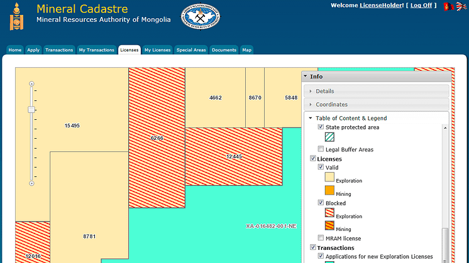Click the map zoom slider handle
The image size is (469, 263).
[x=31, y=110]
